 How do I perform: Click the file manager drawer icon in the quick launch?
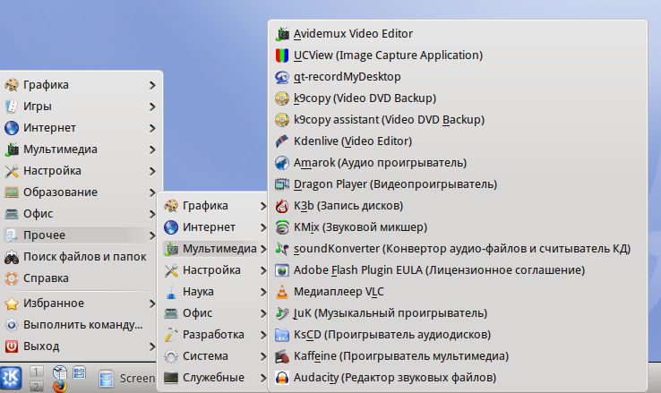point(79,372)
